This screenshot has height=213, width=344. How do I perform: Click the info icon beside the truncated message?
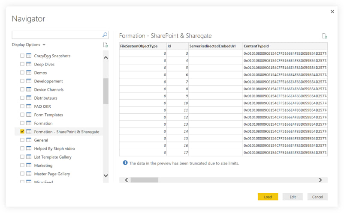click(125, 163)
